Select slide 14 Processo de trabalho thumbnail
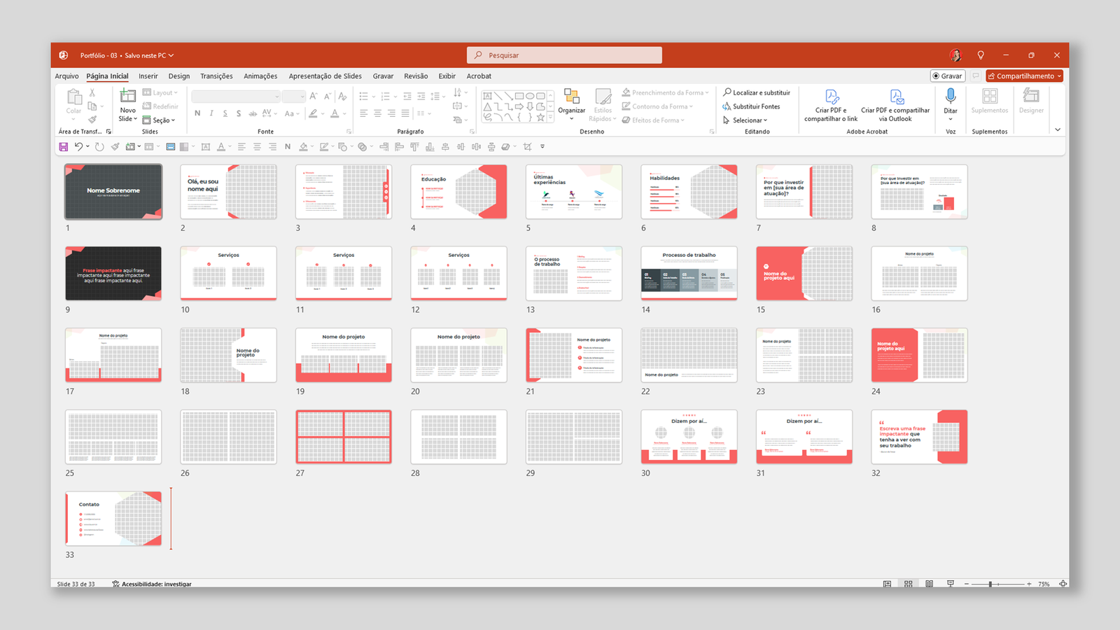The image size is (1120, 630). point(689,273)
